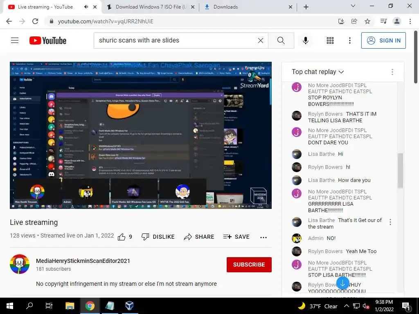Image resolution: width=419 pixels, height=314 pixels.
Task: Show hidden tray icons chevron
Action: (346, 306)
